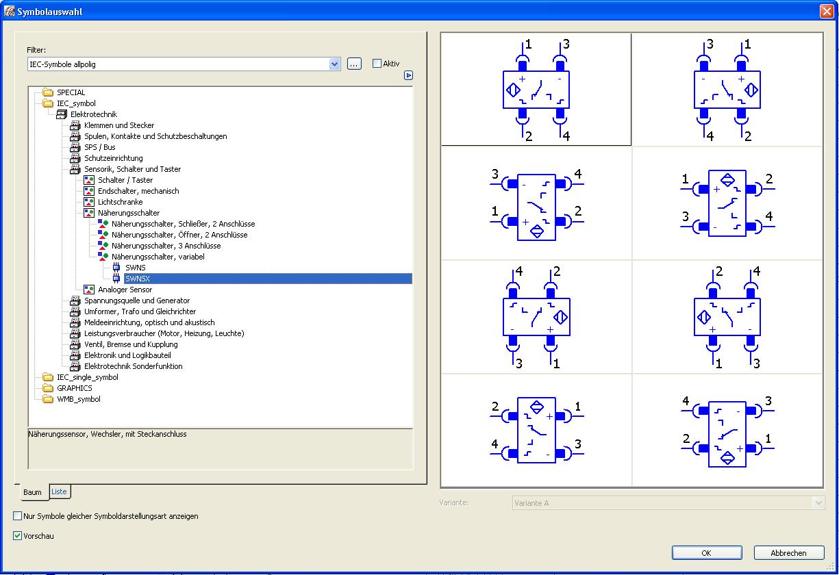Click the Endschalter, mechanisch category icon
The image size is (839, 575).
[x=88, y=191]
